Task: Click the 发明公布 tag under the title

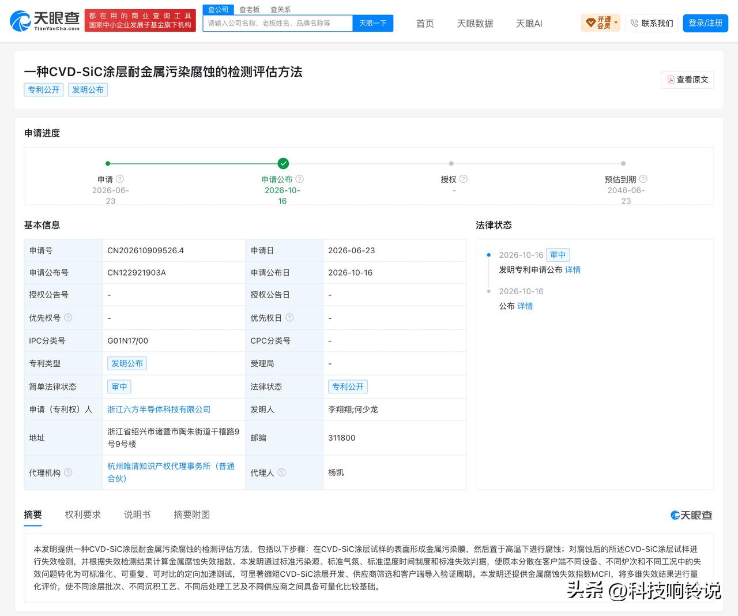Action: tap(88, 89)
